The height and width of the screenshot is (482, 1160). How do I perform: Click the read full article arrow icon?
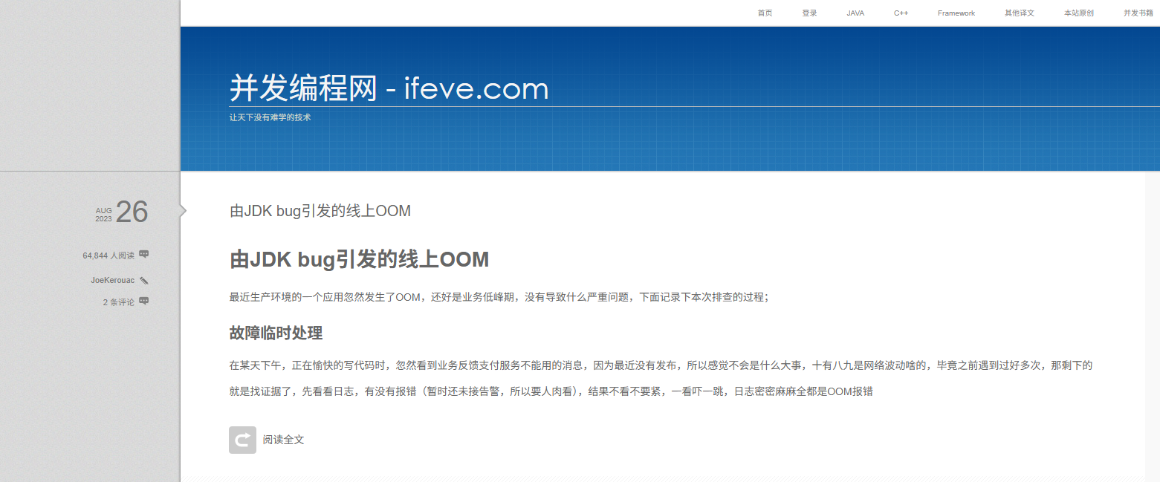coord(242,440)
